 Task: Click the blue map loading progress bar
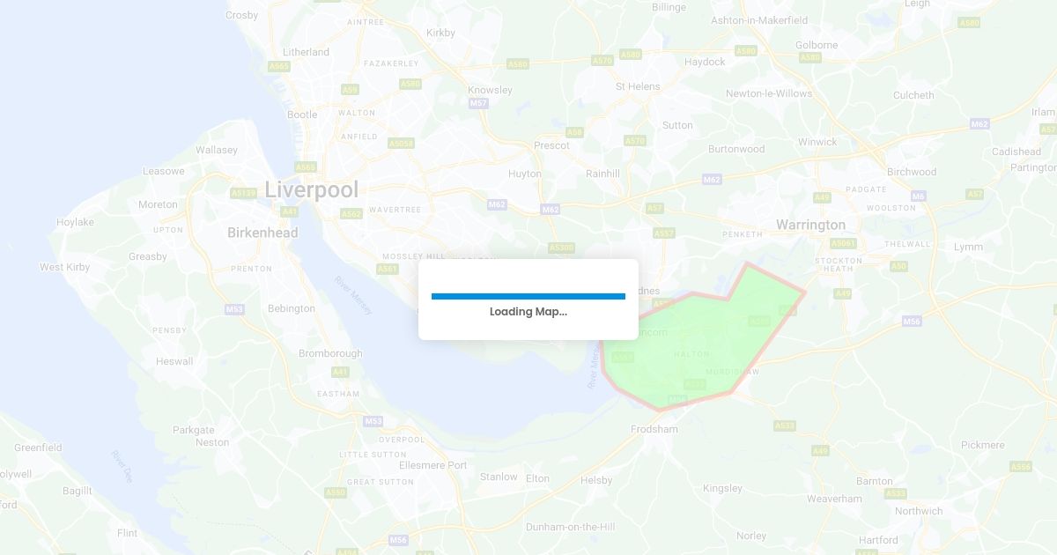click(x=528, y=297)
